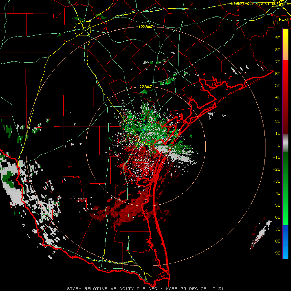Click the -50 value on velocity scale
This screenshot has width=291, height=291.
pos(276,205)
